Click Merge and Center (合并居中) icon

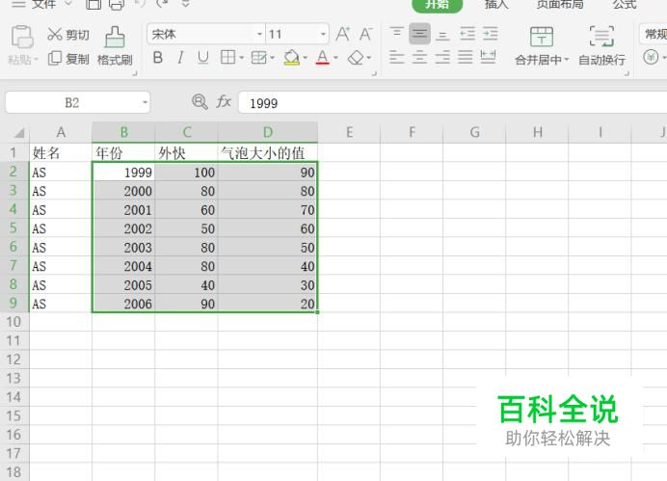pyautogui.click(x=542, y=37)
